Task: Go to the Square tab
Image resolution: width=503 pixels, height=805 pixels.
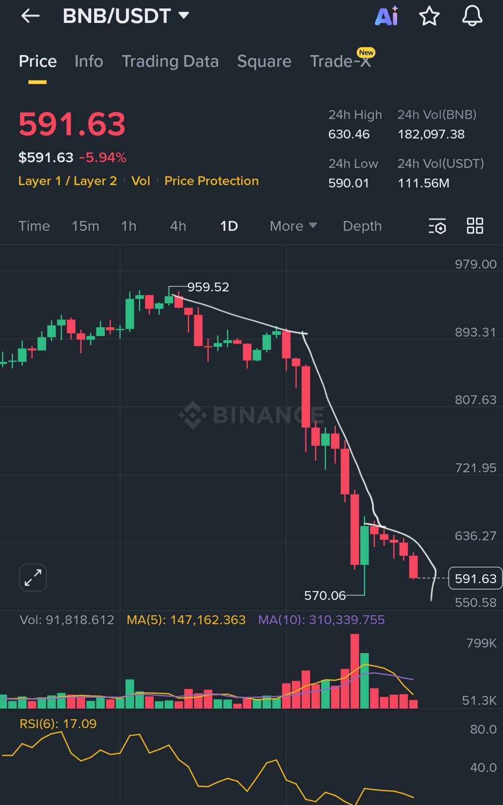Action: 264,62
